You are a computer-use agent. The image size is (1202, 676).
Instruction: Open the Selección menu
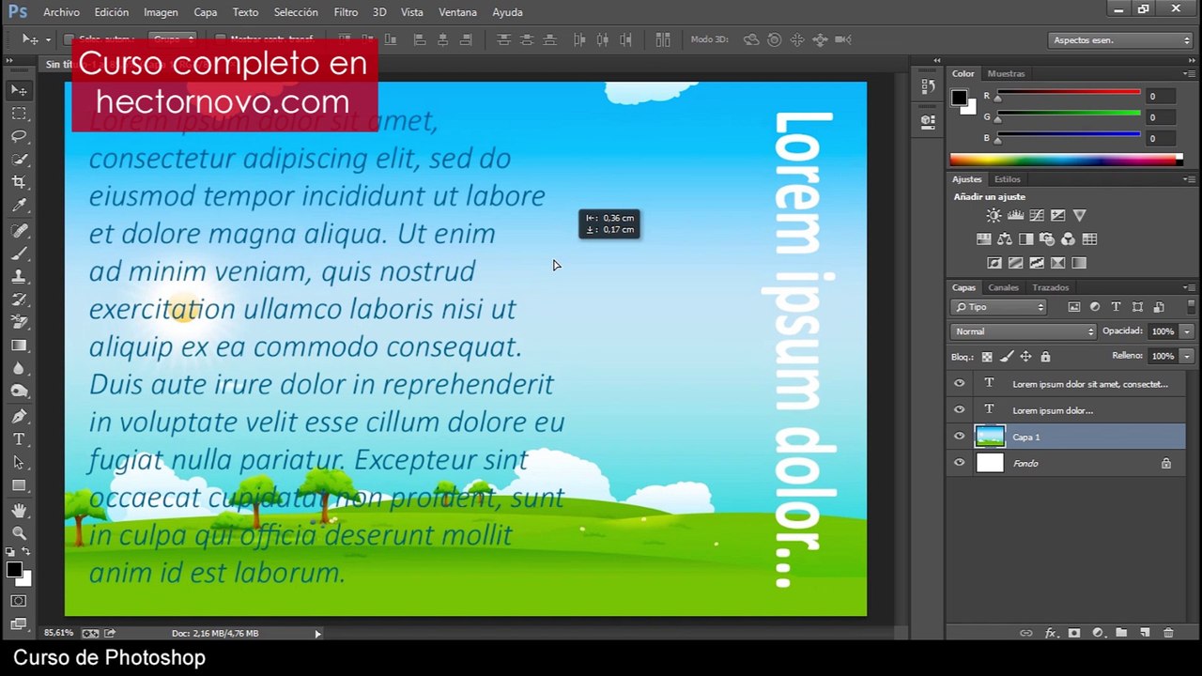[x=296, y=12]
